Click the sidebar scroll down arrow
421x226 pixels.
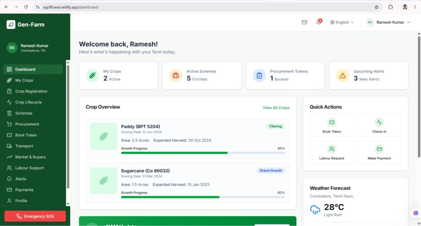(x=68, y=204)
